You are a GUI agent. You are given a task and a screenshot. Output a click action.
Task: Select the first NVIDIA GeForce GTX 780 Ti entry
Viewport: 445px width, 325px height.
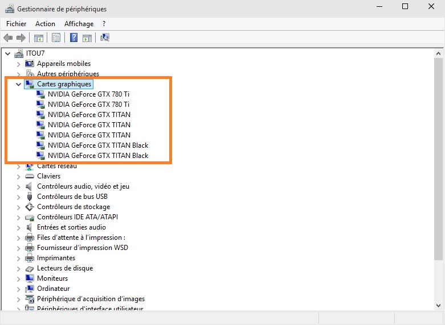coord(88,94)
